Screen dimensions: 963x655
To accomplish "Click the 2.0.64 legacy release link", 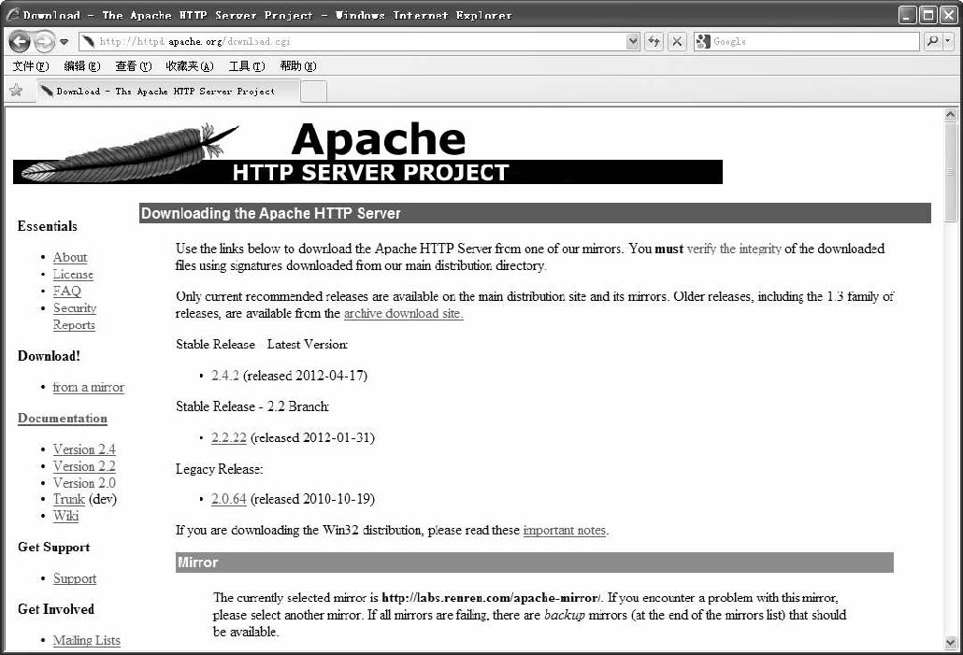I will (x=228, y=499).
